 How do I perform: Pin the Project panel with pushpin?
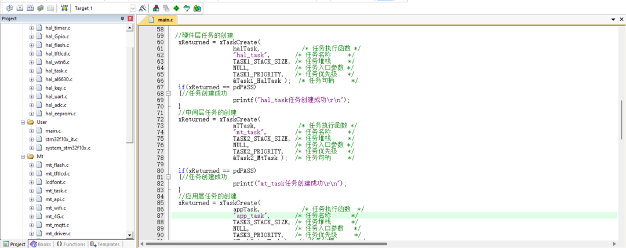point(122,19)
